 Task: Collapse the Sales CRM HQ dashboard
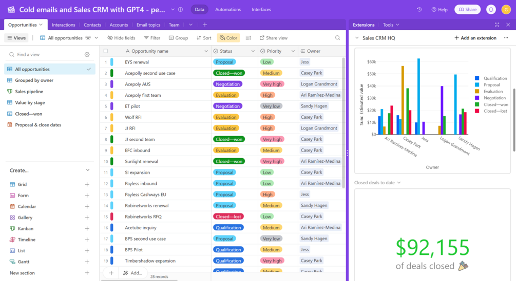[x=357, y=38]
